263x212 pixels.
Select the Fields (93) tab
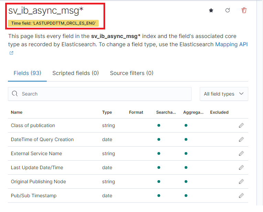(27, 73)
